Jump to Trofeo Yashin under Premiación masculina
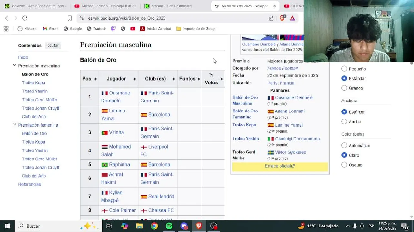The width and height of the screenshot is (414, 232). (34, 91)
